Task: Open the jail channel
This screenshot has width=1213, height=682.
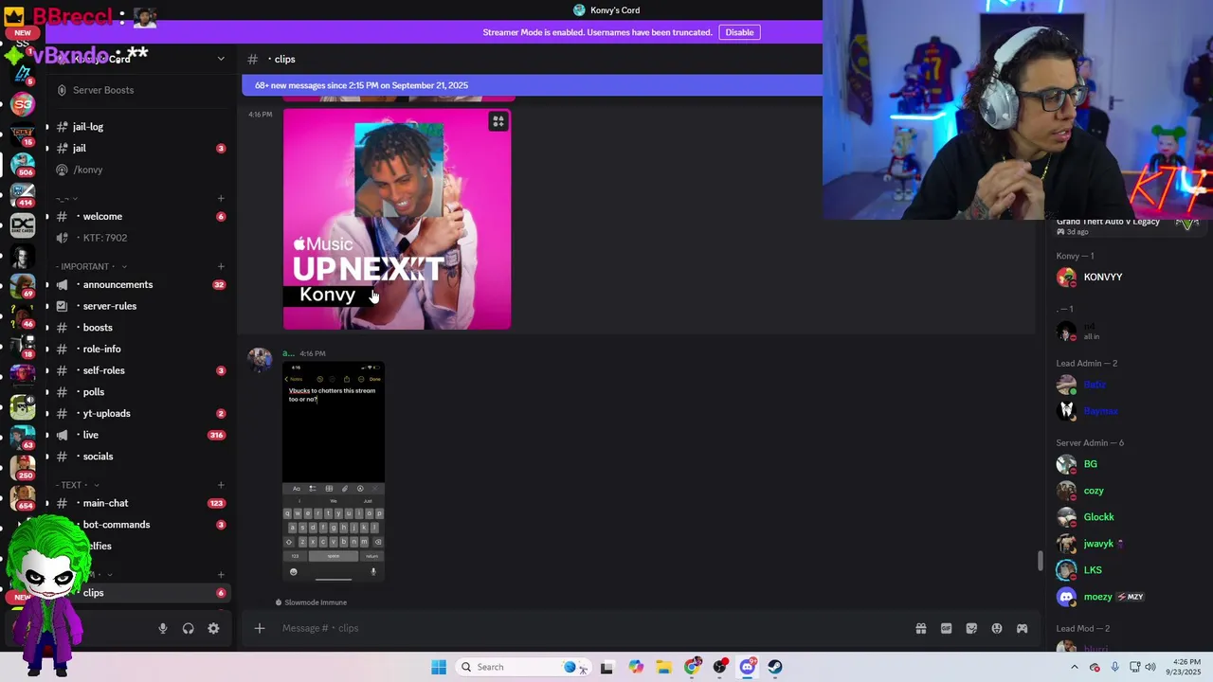Action: 141,149
